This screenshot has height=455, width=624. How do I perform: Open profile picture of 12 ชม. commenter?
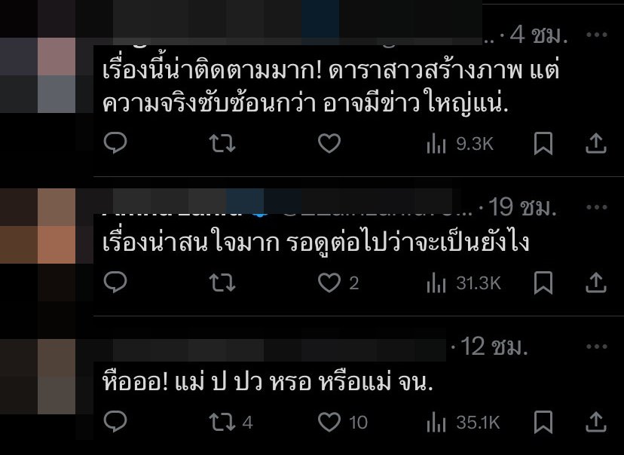point(38,376)
